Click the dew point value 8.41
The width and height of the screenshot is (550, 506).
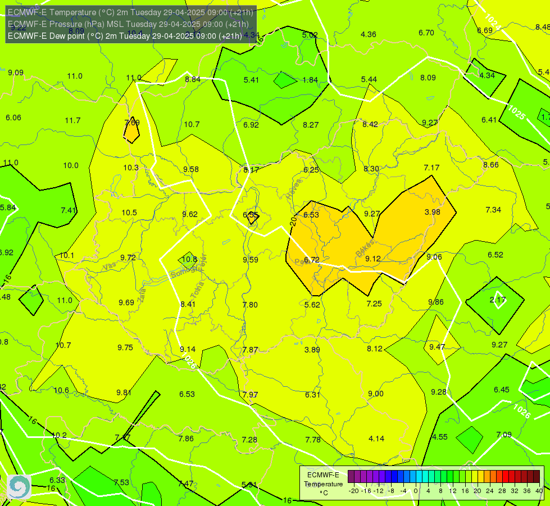(188, 304)
